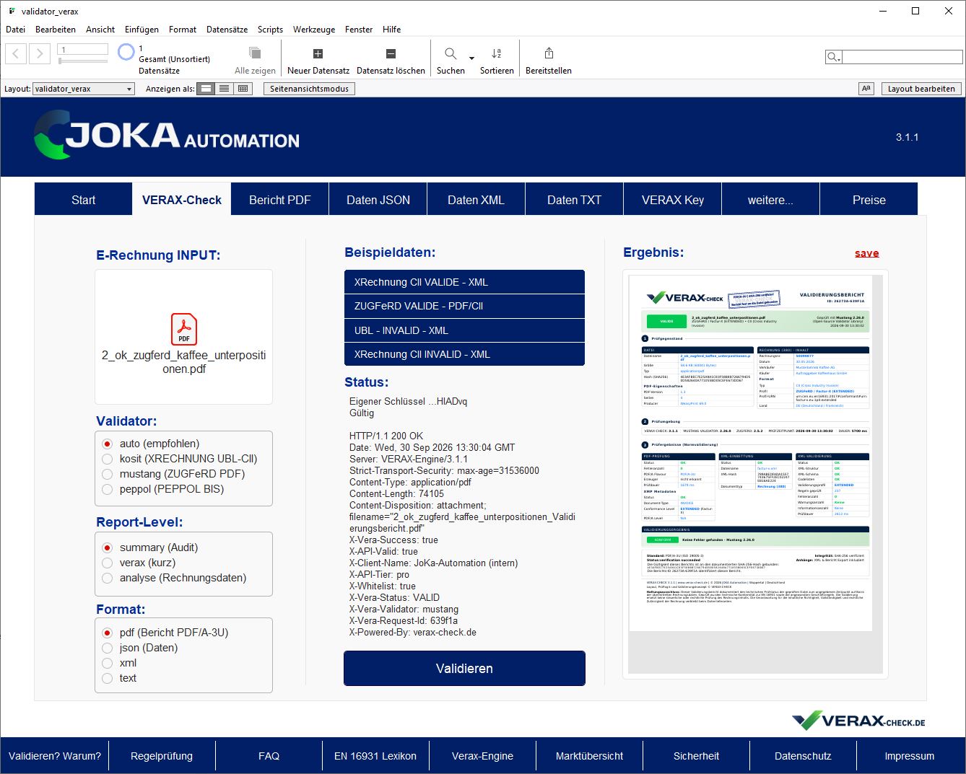Open the VERAX Key tab

(673, 200)
